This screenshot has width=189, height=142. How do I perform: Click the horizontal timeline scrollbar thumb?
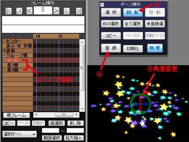pos(64,115)
